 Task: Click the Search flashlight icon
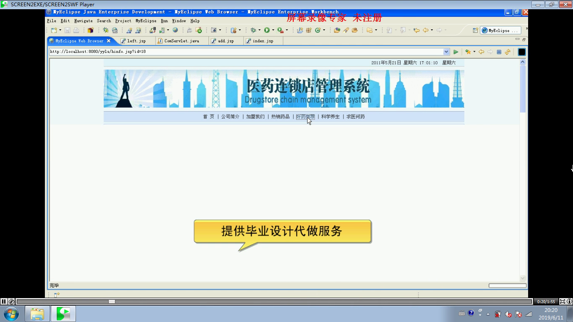pyautogui.click(x=346, y=30)
